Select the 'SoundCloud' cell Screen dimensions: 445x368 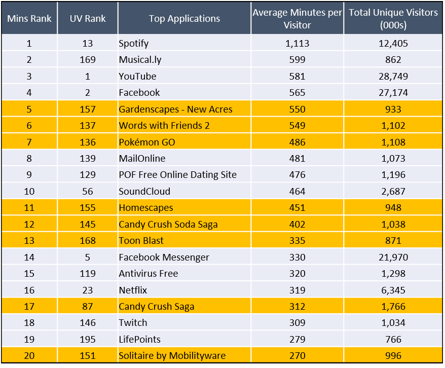coord(184,191)
